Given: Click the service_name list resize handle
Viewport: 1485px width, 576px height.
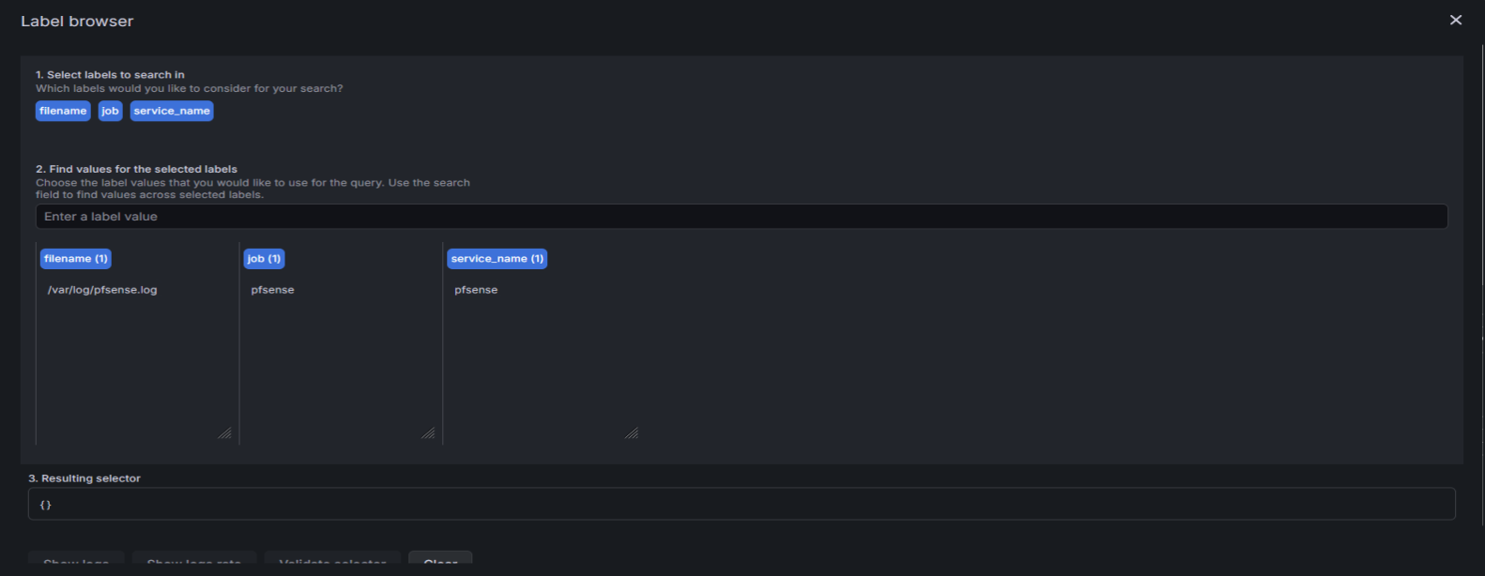Looking at the screenshot, I should pos(632,433).
